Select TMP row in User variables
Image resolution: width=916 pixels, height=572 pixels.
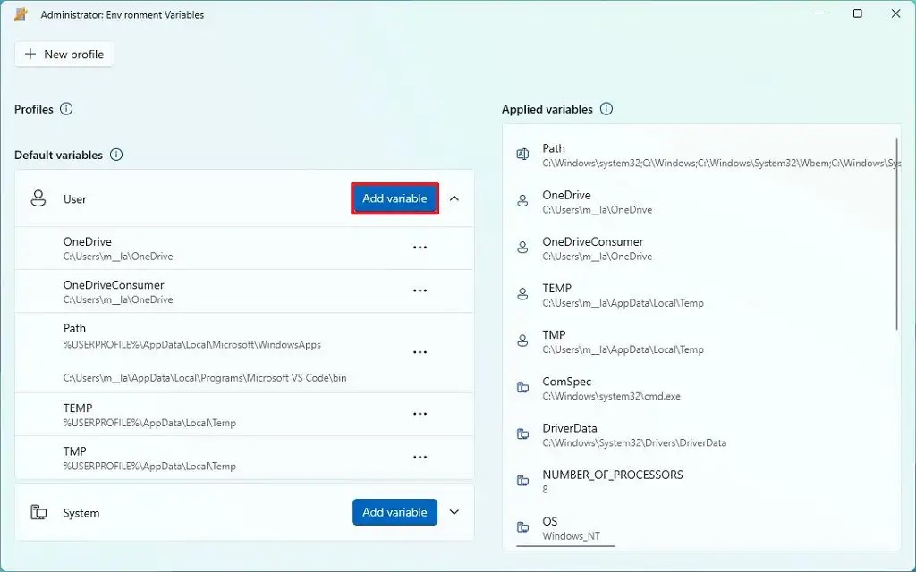pos(244,458)
